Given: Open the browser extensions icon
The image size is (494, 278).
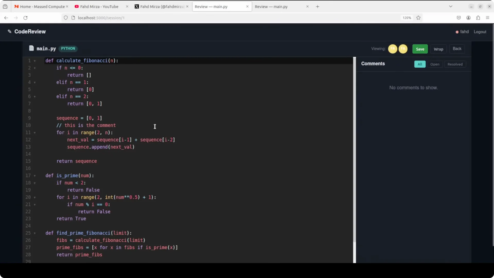Looking at the screenshot, I should 478,18.
